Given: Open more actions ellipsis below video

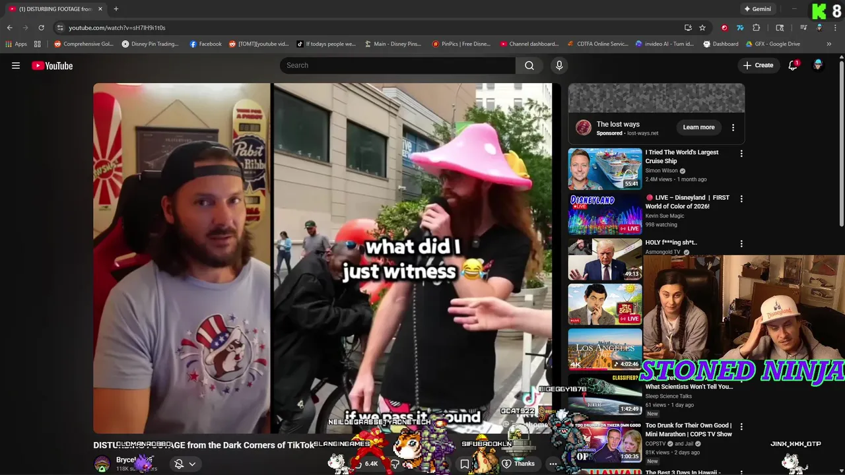Looking at the screenshot, I should tap(553, 464).
